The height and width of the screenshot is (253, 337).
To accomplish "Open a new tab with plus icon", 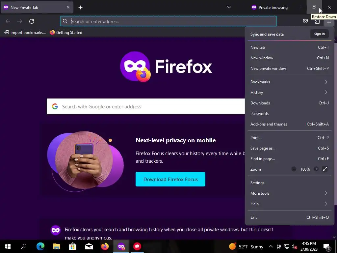I will click(80, 8).
